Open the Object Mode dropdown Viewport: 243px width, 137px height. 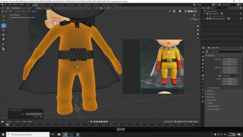tap(8, 11)
